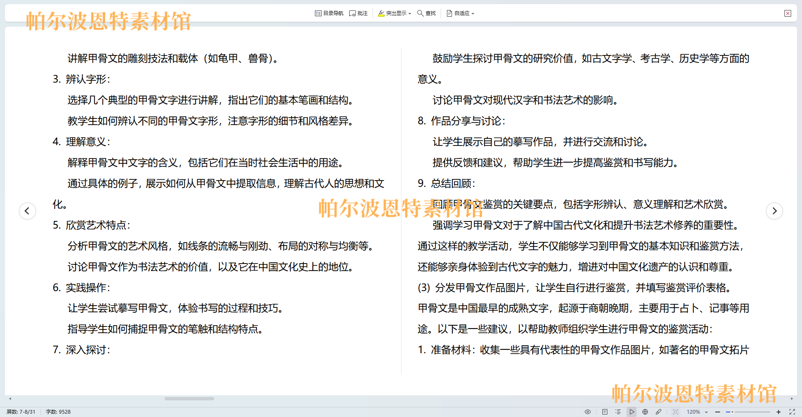The image size is (802, 417).
Task: Click heading text 6. 实践操作:
Action: 81,288
